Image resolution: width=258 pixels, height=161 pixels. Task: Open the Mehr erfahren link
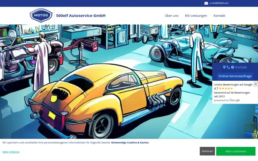(x=11, y=152)
